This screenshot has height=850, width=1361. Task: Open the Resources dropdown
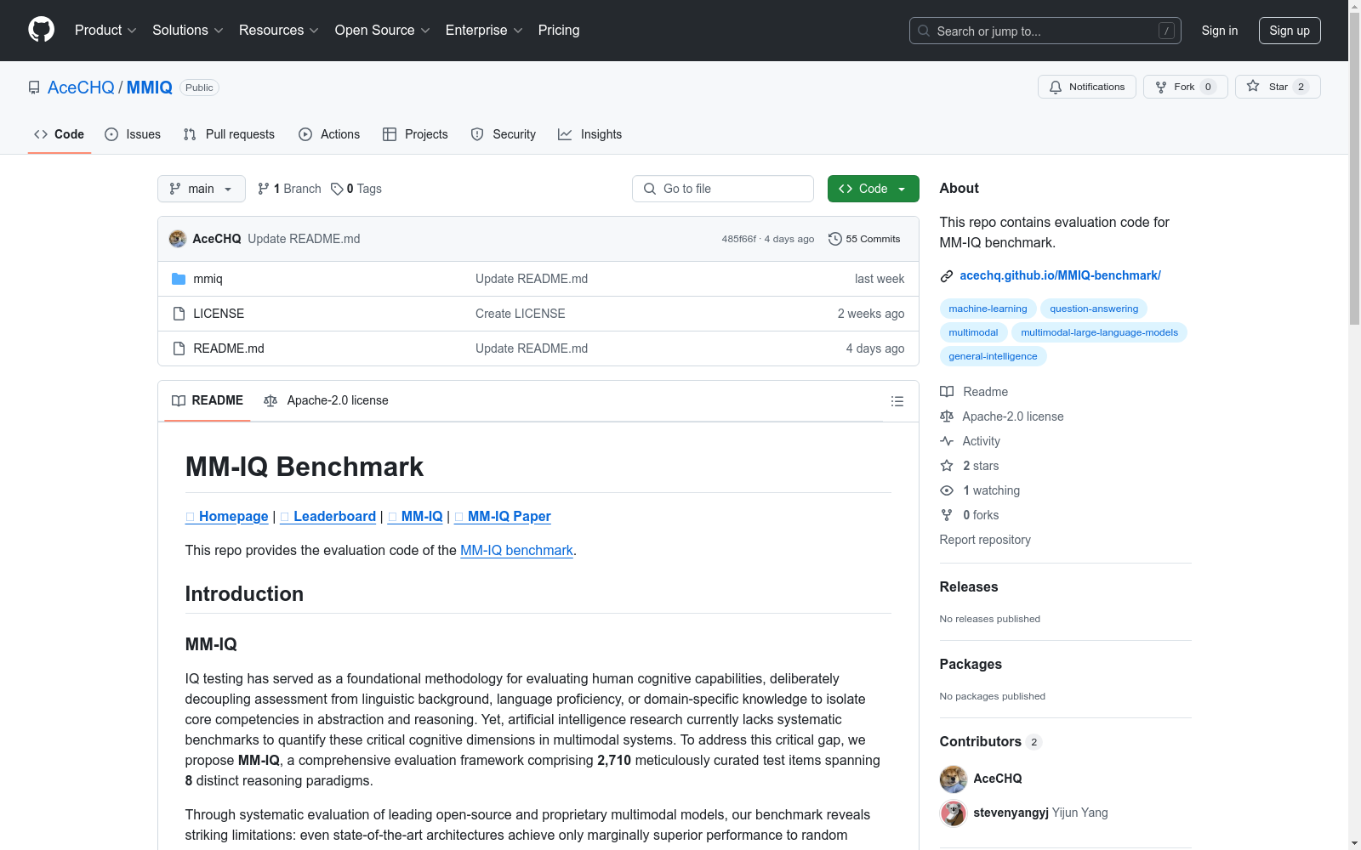click(279, 31)
